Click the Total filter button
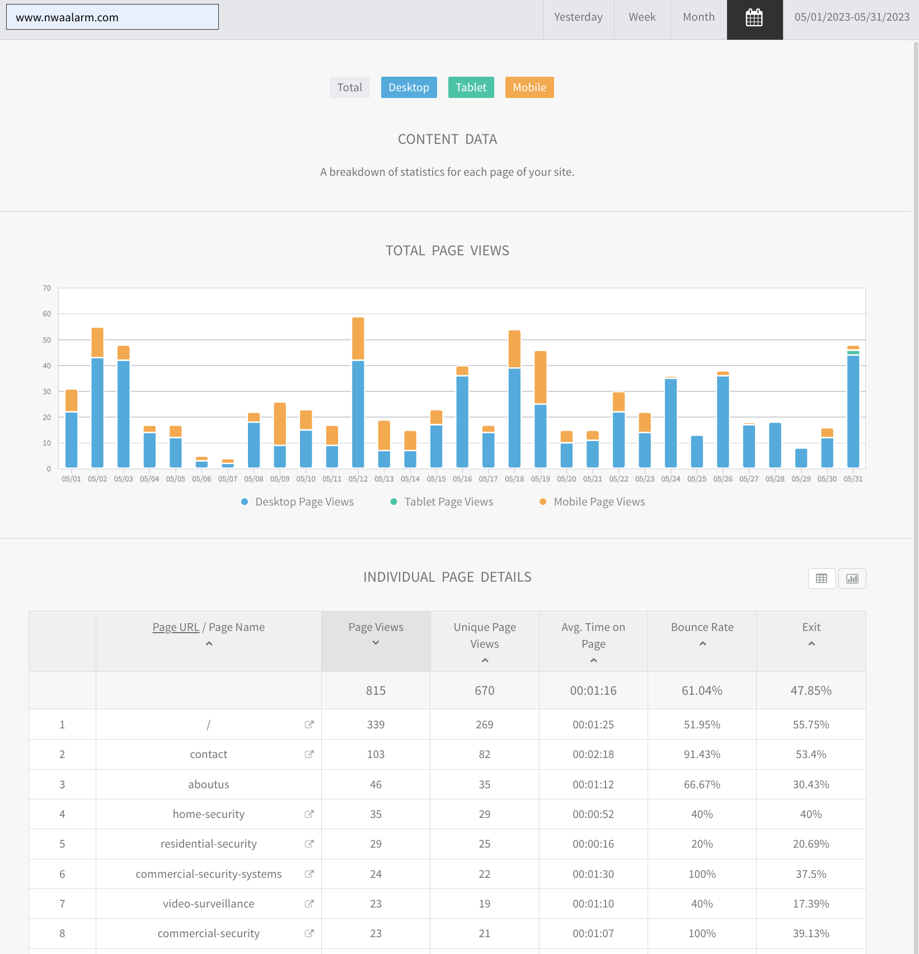Image resolution: width=919 pixels, height=954 pixels. 349,87
